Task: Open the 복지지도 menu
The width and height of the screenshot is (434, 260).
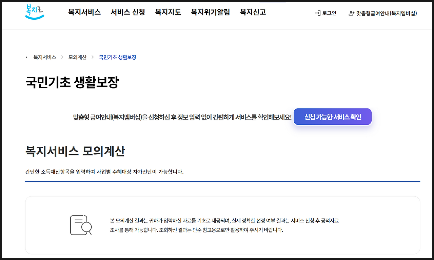Action: [168, 13]
